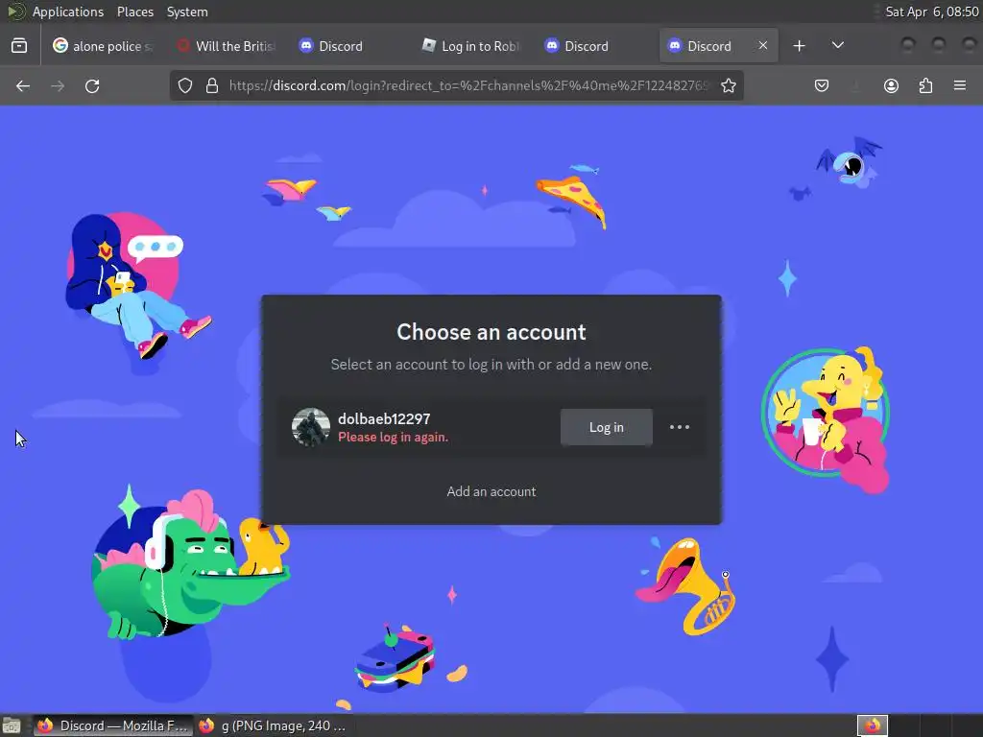
Task: Switch to 'Will the Britis' tab
Action: click(x=227, y=46)
